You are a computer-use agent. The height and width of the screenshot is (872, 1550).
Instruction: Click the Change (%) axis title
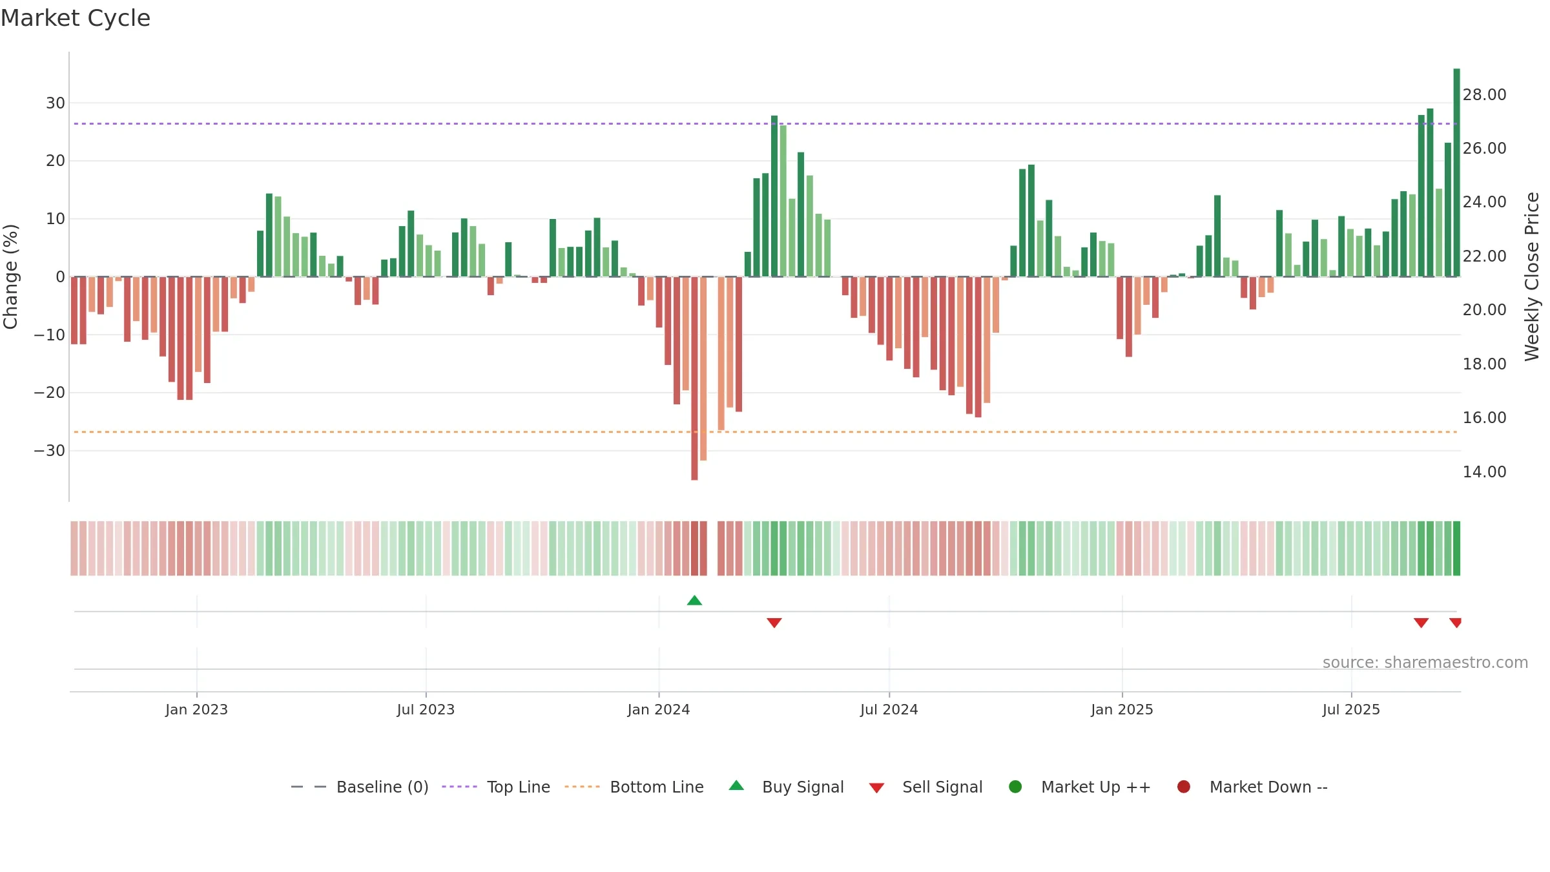click(x=11, y=276)
